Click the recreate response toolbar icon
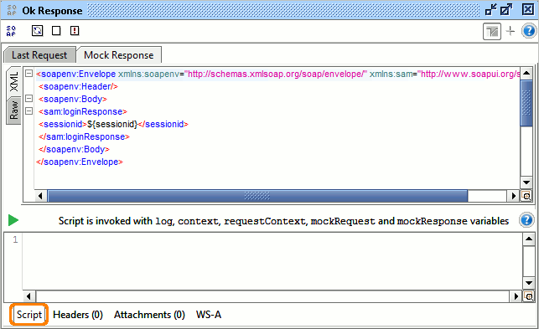 [x=37, y=31]
